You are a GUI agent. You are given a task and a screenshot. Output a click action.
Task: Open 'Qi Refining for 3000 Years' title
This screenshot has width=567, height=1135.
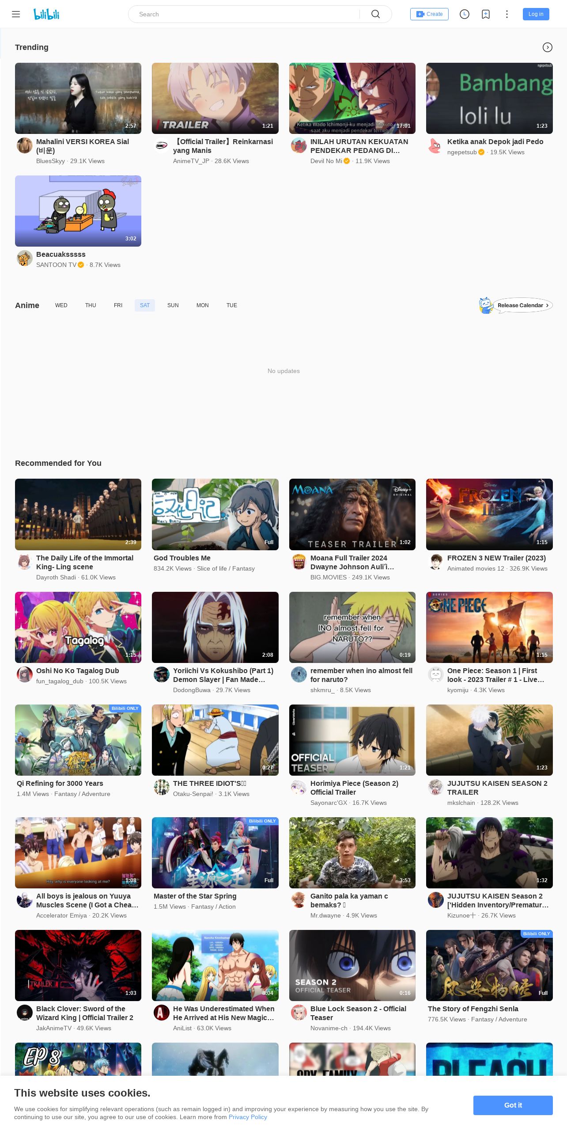coord(60,784)
